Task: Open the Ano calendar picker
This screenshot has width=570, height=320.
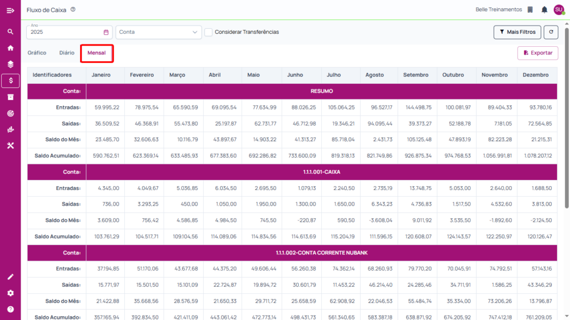Action: click(106, 32)
